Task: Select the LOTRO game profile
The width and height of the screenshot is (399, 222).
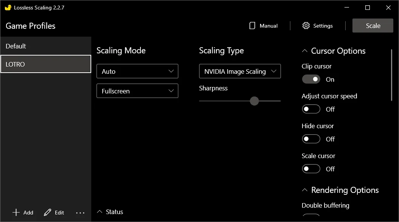Action: click(45, 64)
